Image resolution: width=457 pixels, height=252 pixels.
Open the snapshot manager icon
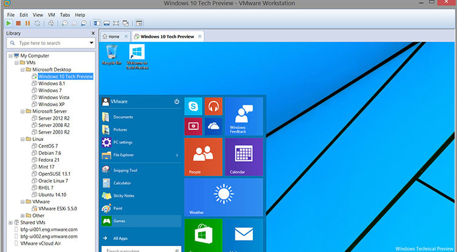pos(84,23)
